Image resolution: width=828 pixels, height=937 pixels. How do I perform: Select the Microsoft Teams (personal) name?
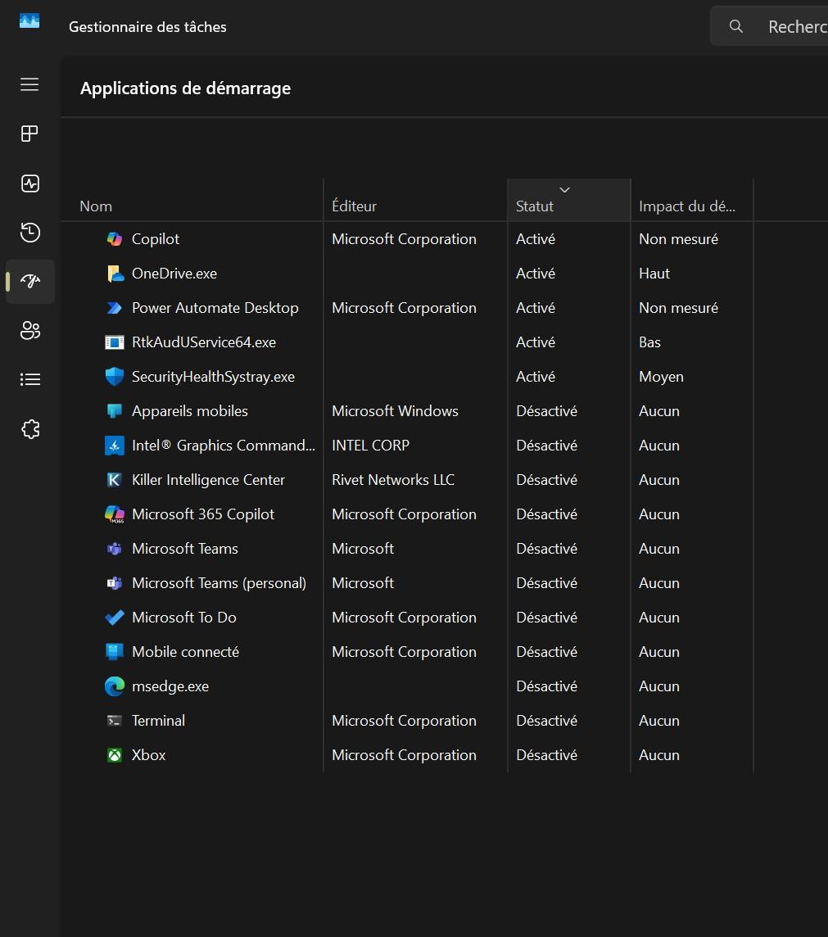pos(219,583)
